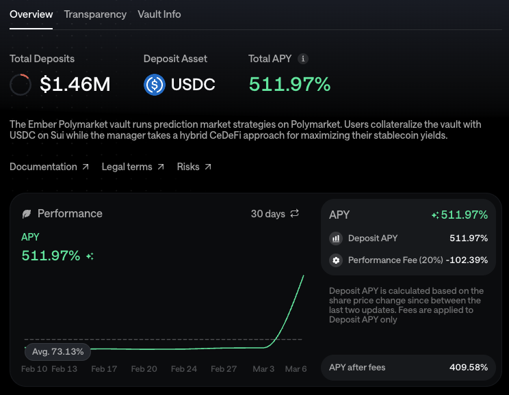Click the Feb 17 axis label
This screenshot has height=395, width=509.
[x=104, y=369]
